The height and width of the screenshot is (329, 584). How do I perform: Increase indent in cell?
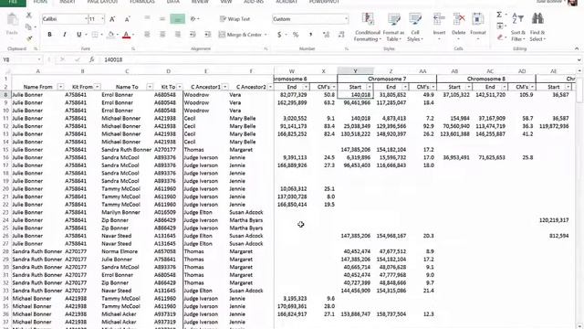pyautogui.click(x=208, y=35)
